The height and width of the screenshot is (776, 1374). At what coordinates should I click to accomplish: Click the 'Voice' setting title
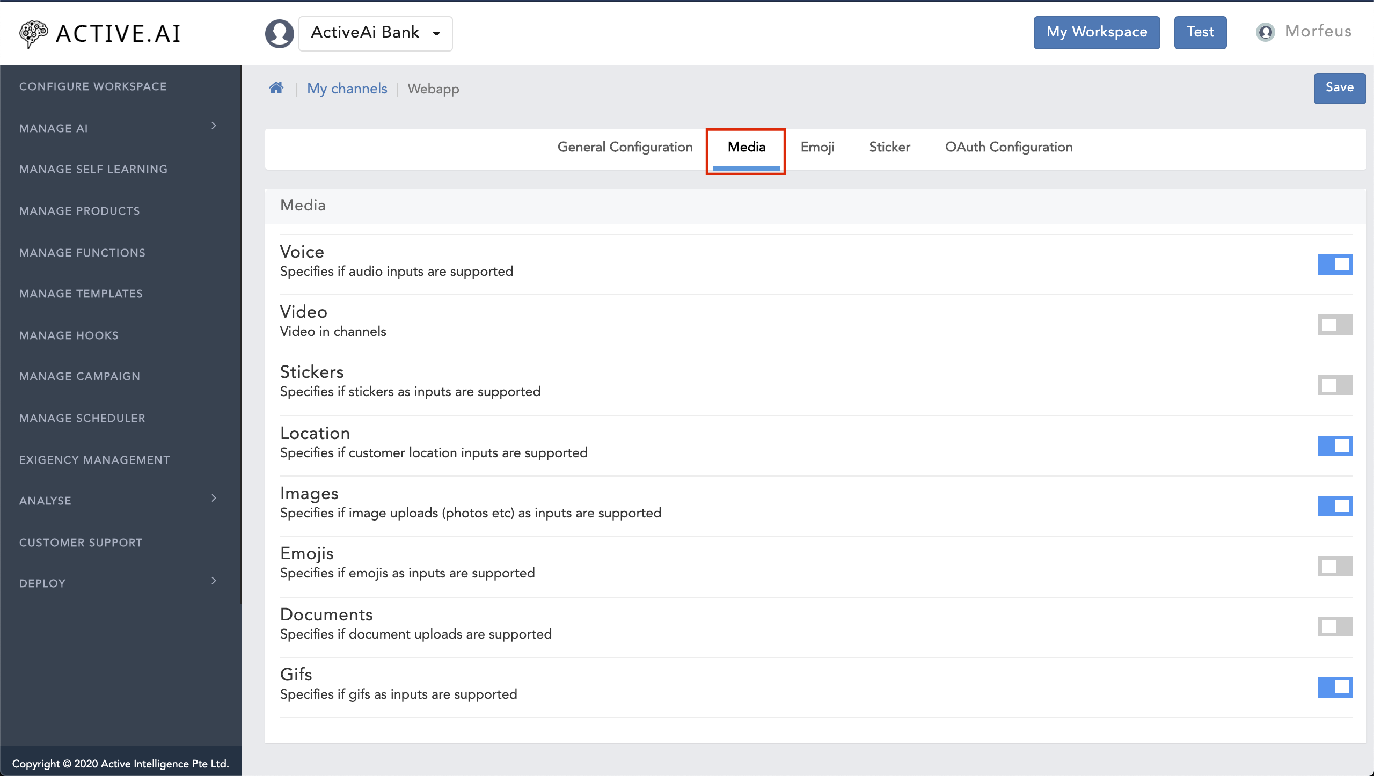pyautogui.click(x=302, y=252)
